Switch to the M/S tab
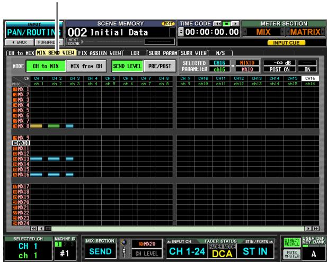Screen dimensions: 327x262 tap(220, 53)
